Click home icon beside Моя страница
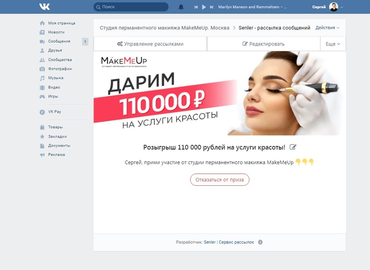This screenshot has width=370, height=270. [42, 23]
